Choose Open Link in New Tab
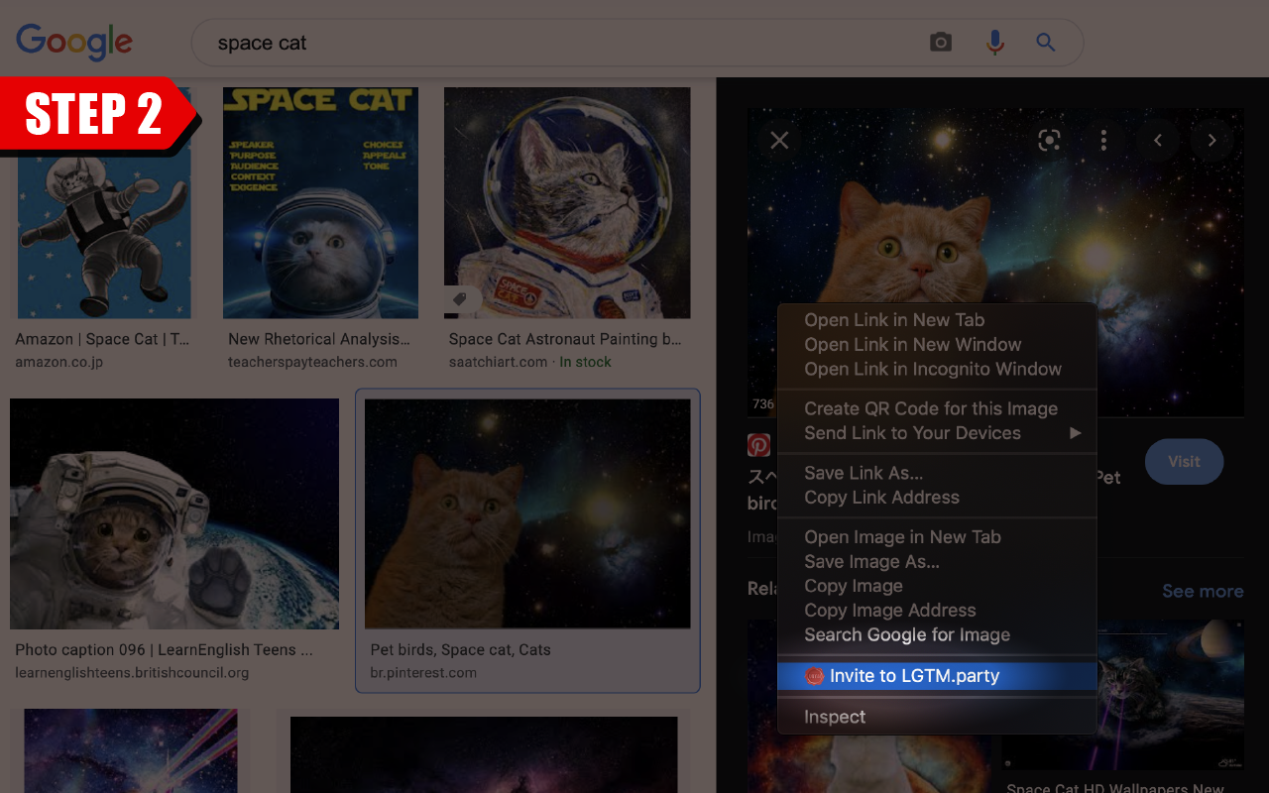Screen dimensions: 1269x793 coord(937,320)
